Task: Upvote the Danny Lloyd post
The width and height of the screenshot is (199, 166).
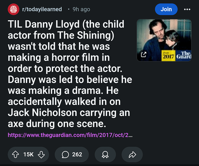Action: pyautogui.click(x=15, y=154)
